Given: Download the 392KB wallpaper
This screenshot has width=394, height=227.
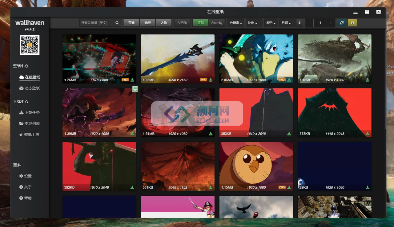Looking at the screenshot, I should (x=132, y=187).
